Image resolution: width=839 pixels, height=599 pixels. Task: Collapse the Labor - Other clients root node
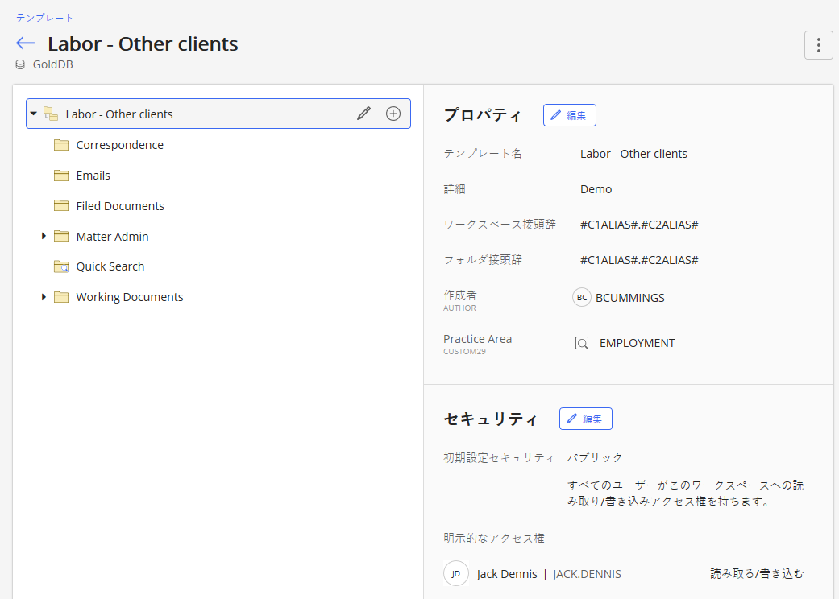[34, 114]
